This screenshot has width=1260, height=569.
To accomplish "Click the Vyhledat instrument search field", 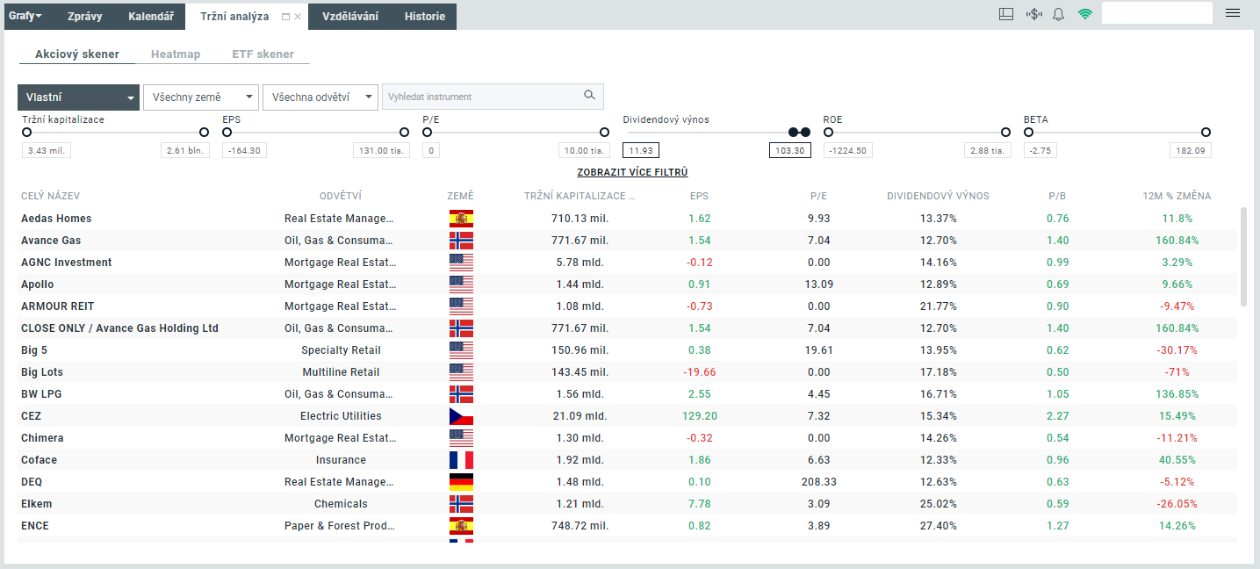I will (x=481, y=97).
